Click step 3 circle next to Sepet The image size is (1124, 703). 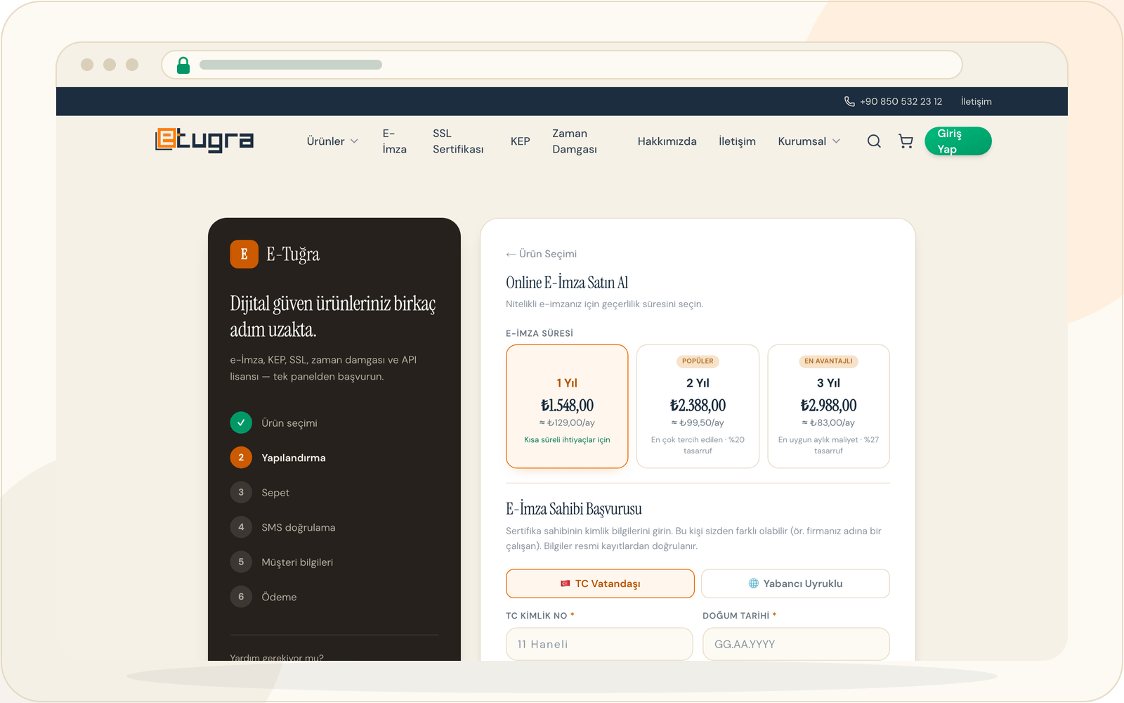point(241,492)
